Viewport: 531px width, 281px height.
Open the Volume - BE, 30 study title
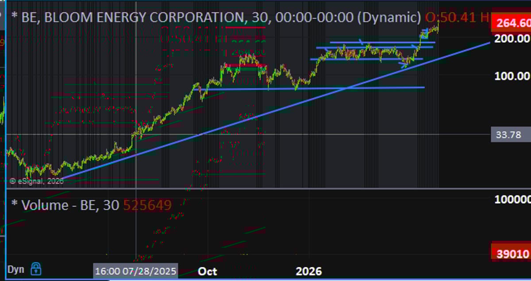coord(66,205)
